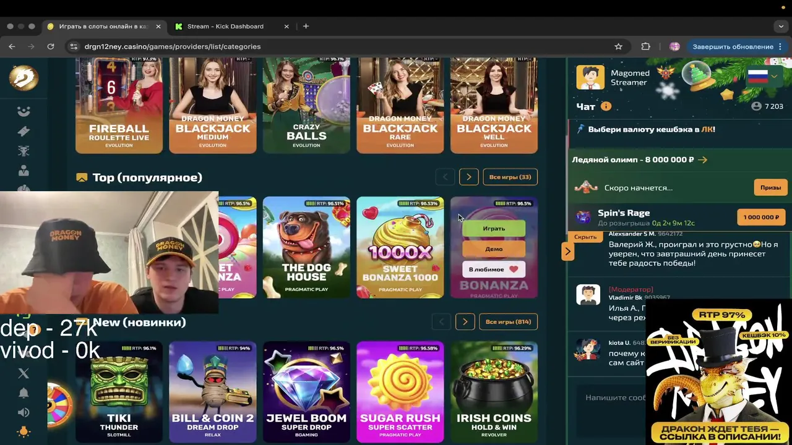This screenshot has height=445, width=792.
Task: Click the Играть button on Bonanza card
Action: pyautogui.click(x=494, y=229)
